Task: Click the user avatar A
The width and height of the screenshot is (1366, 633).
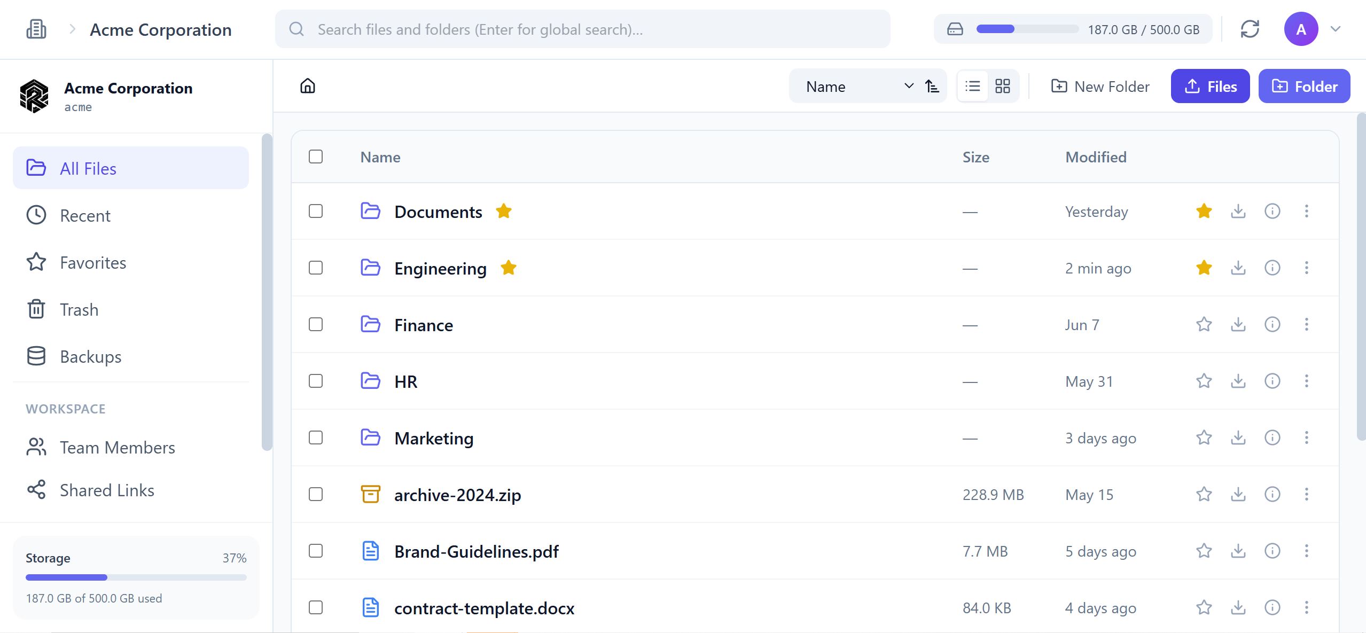Action: click(x=1301, y=29)
